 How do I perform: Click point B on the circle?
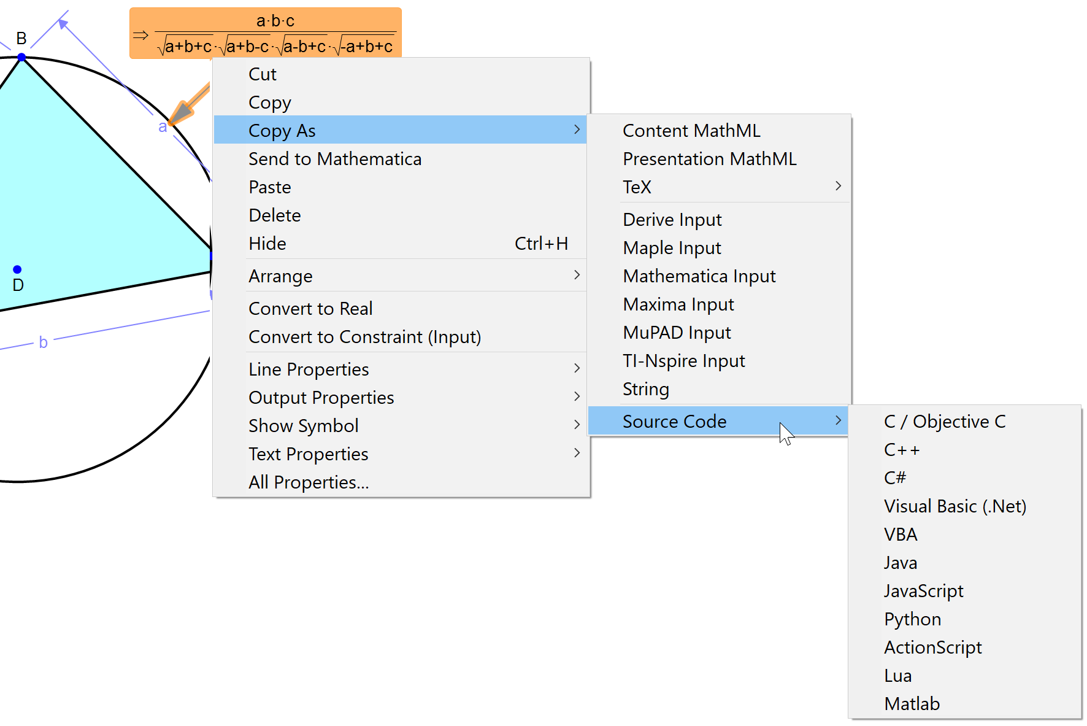tap(22, 57)
